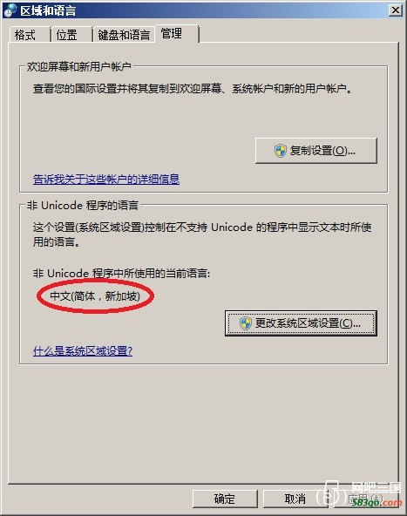Viewport: 407px width, 516px height.
Task: Open 复制设置(O)... to copy settings
Action: click(x=315, y=151)
